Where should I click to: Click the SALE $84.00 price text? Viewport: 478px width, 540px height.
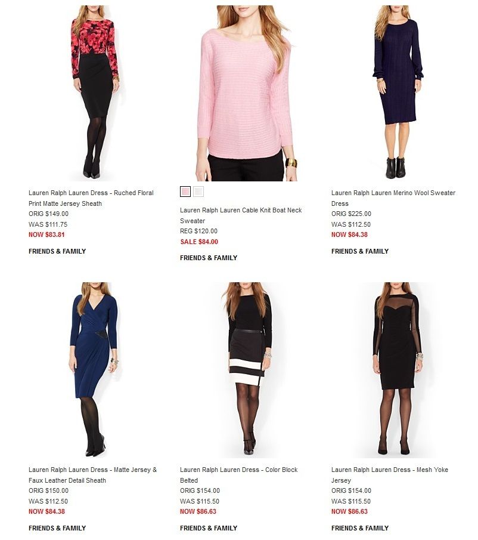pos(199,242)
